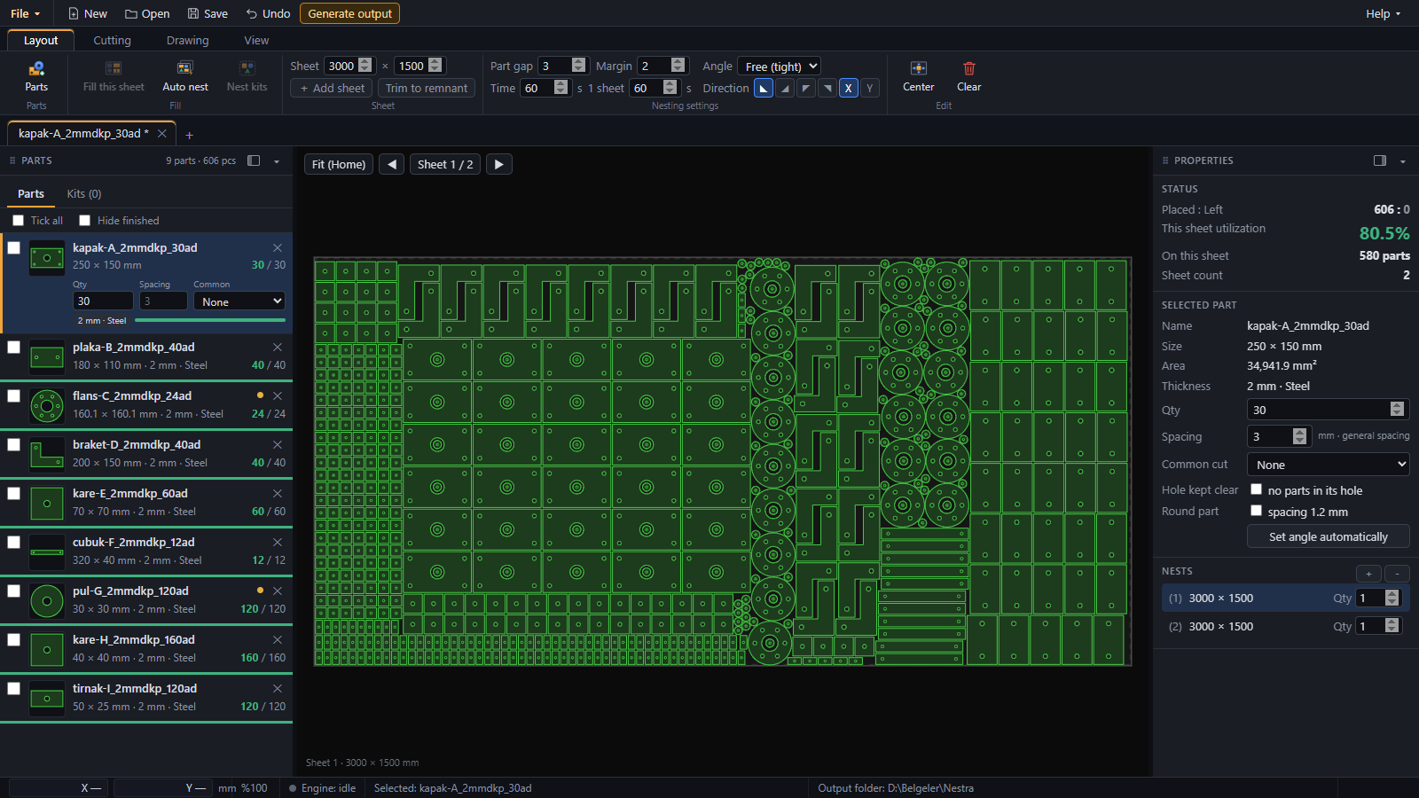Toggle the Parts panel layout icon
This screenshot has height=798, width=1419.
pyautogui.click(x=254, y=160)
